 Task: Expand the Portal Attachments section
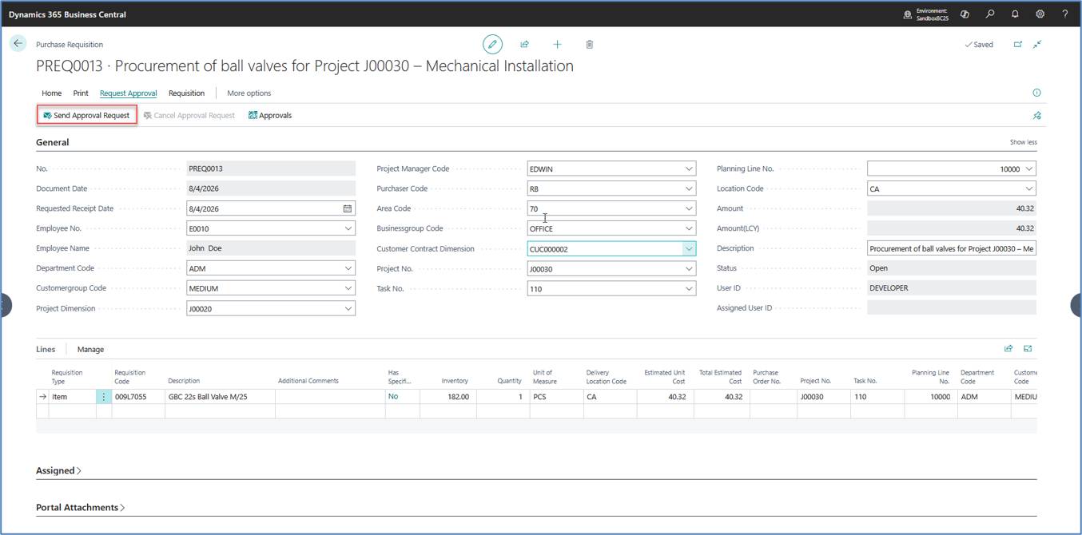[x=80, y=507]
